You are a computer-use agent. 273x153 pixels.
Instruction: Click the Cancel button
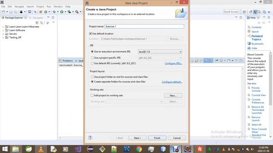coord(177,138)
